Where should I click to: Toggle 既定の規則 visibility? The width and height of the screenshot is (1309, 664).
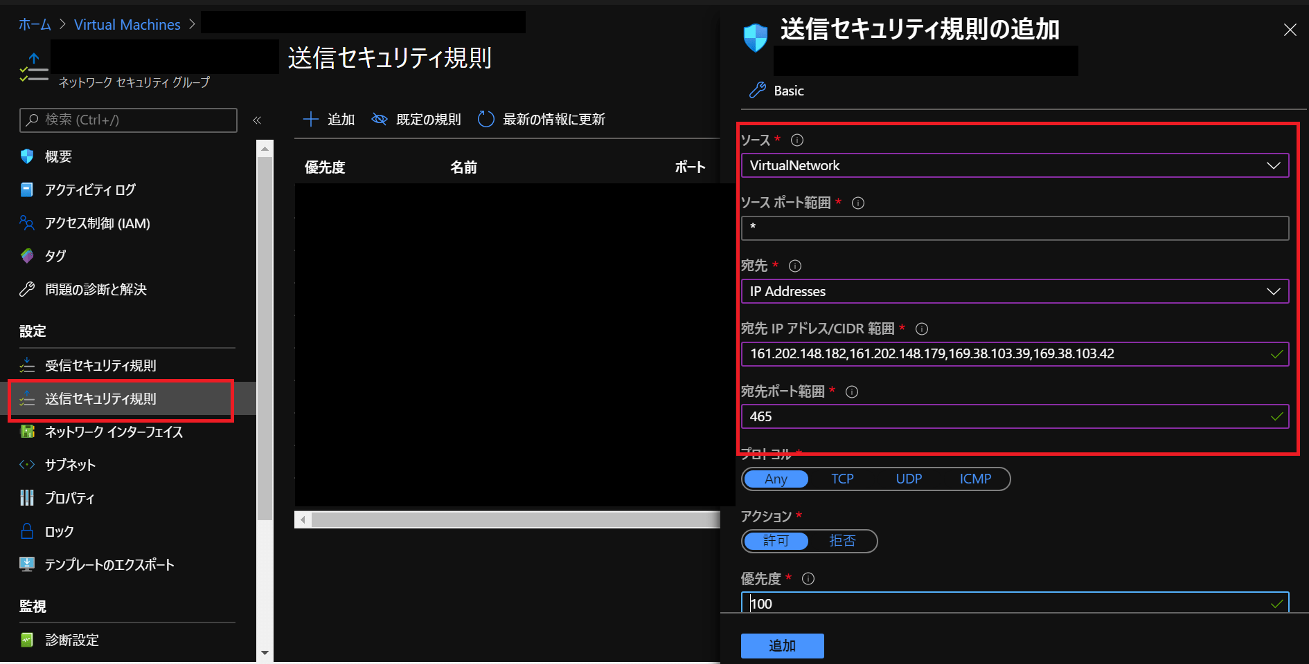(416, 120)
